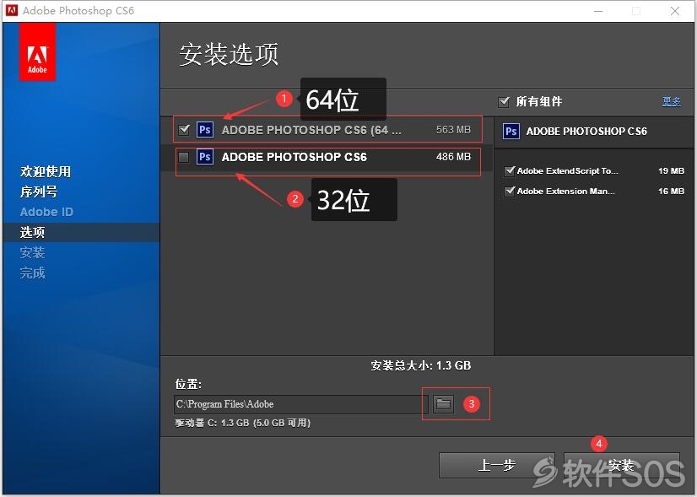Click the 16 MB size of Extension Manager

pos(671,192)
